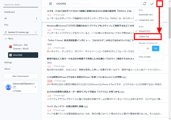Click the bookmark count 8 on the pet friendly article

[x=49, y=111]
